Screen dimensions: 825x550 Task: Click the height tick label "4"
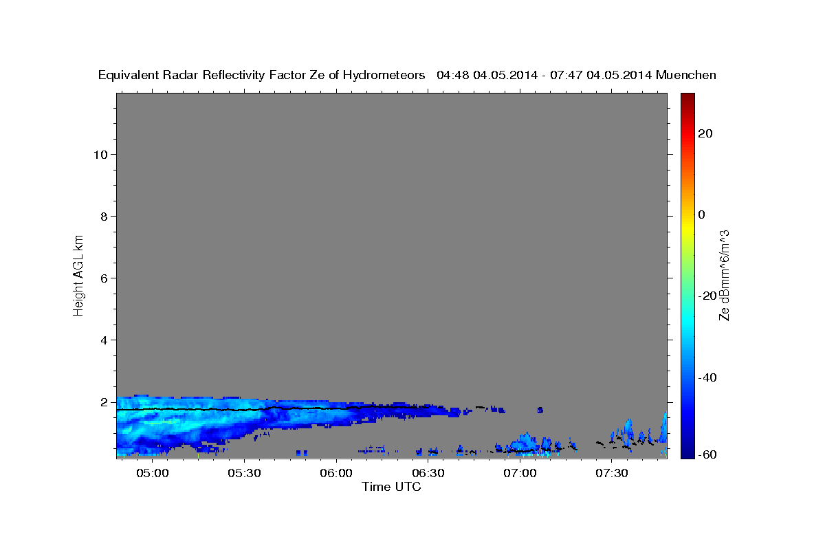pyautogui.click(x=104, y=340)
